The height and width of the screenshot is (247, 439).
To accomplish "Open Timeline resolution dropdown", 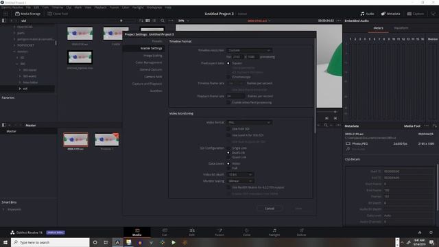I will (x=249, y=50).
